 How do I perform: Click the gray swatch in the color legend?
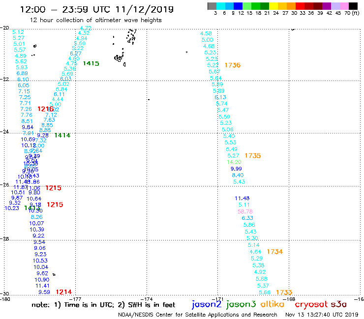(x=212, y=6)
